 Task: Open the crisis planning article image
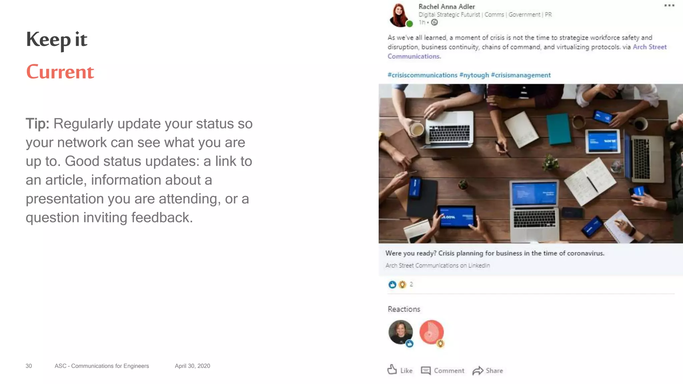pyautogui.click(x=531, y=163)
